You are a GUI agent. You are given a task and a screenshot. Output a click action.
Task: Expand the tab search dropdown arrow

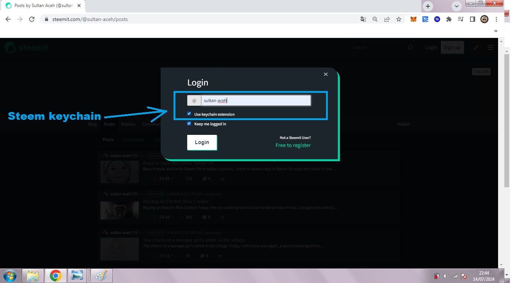coord(457,6)
